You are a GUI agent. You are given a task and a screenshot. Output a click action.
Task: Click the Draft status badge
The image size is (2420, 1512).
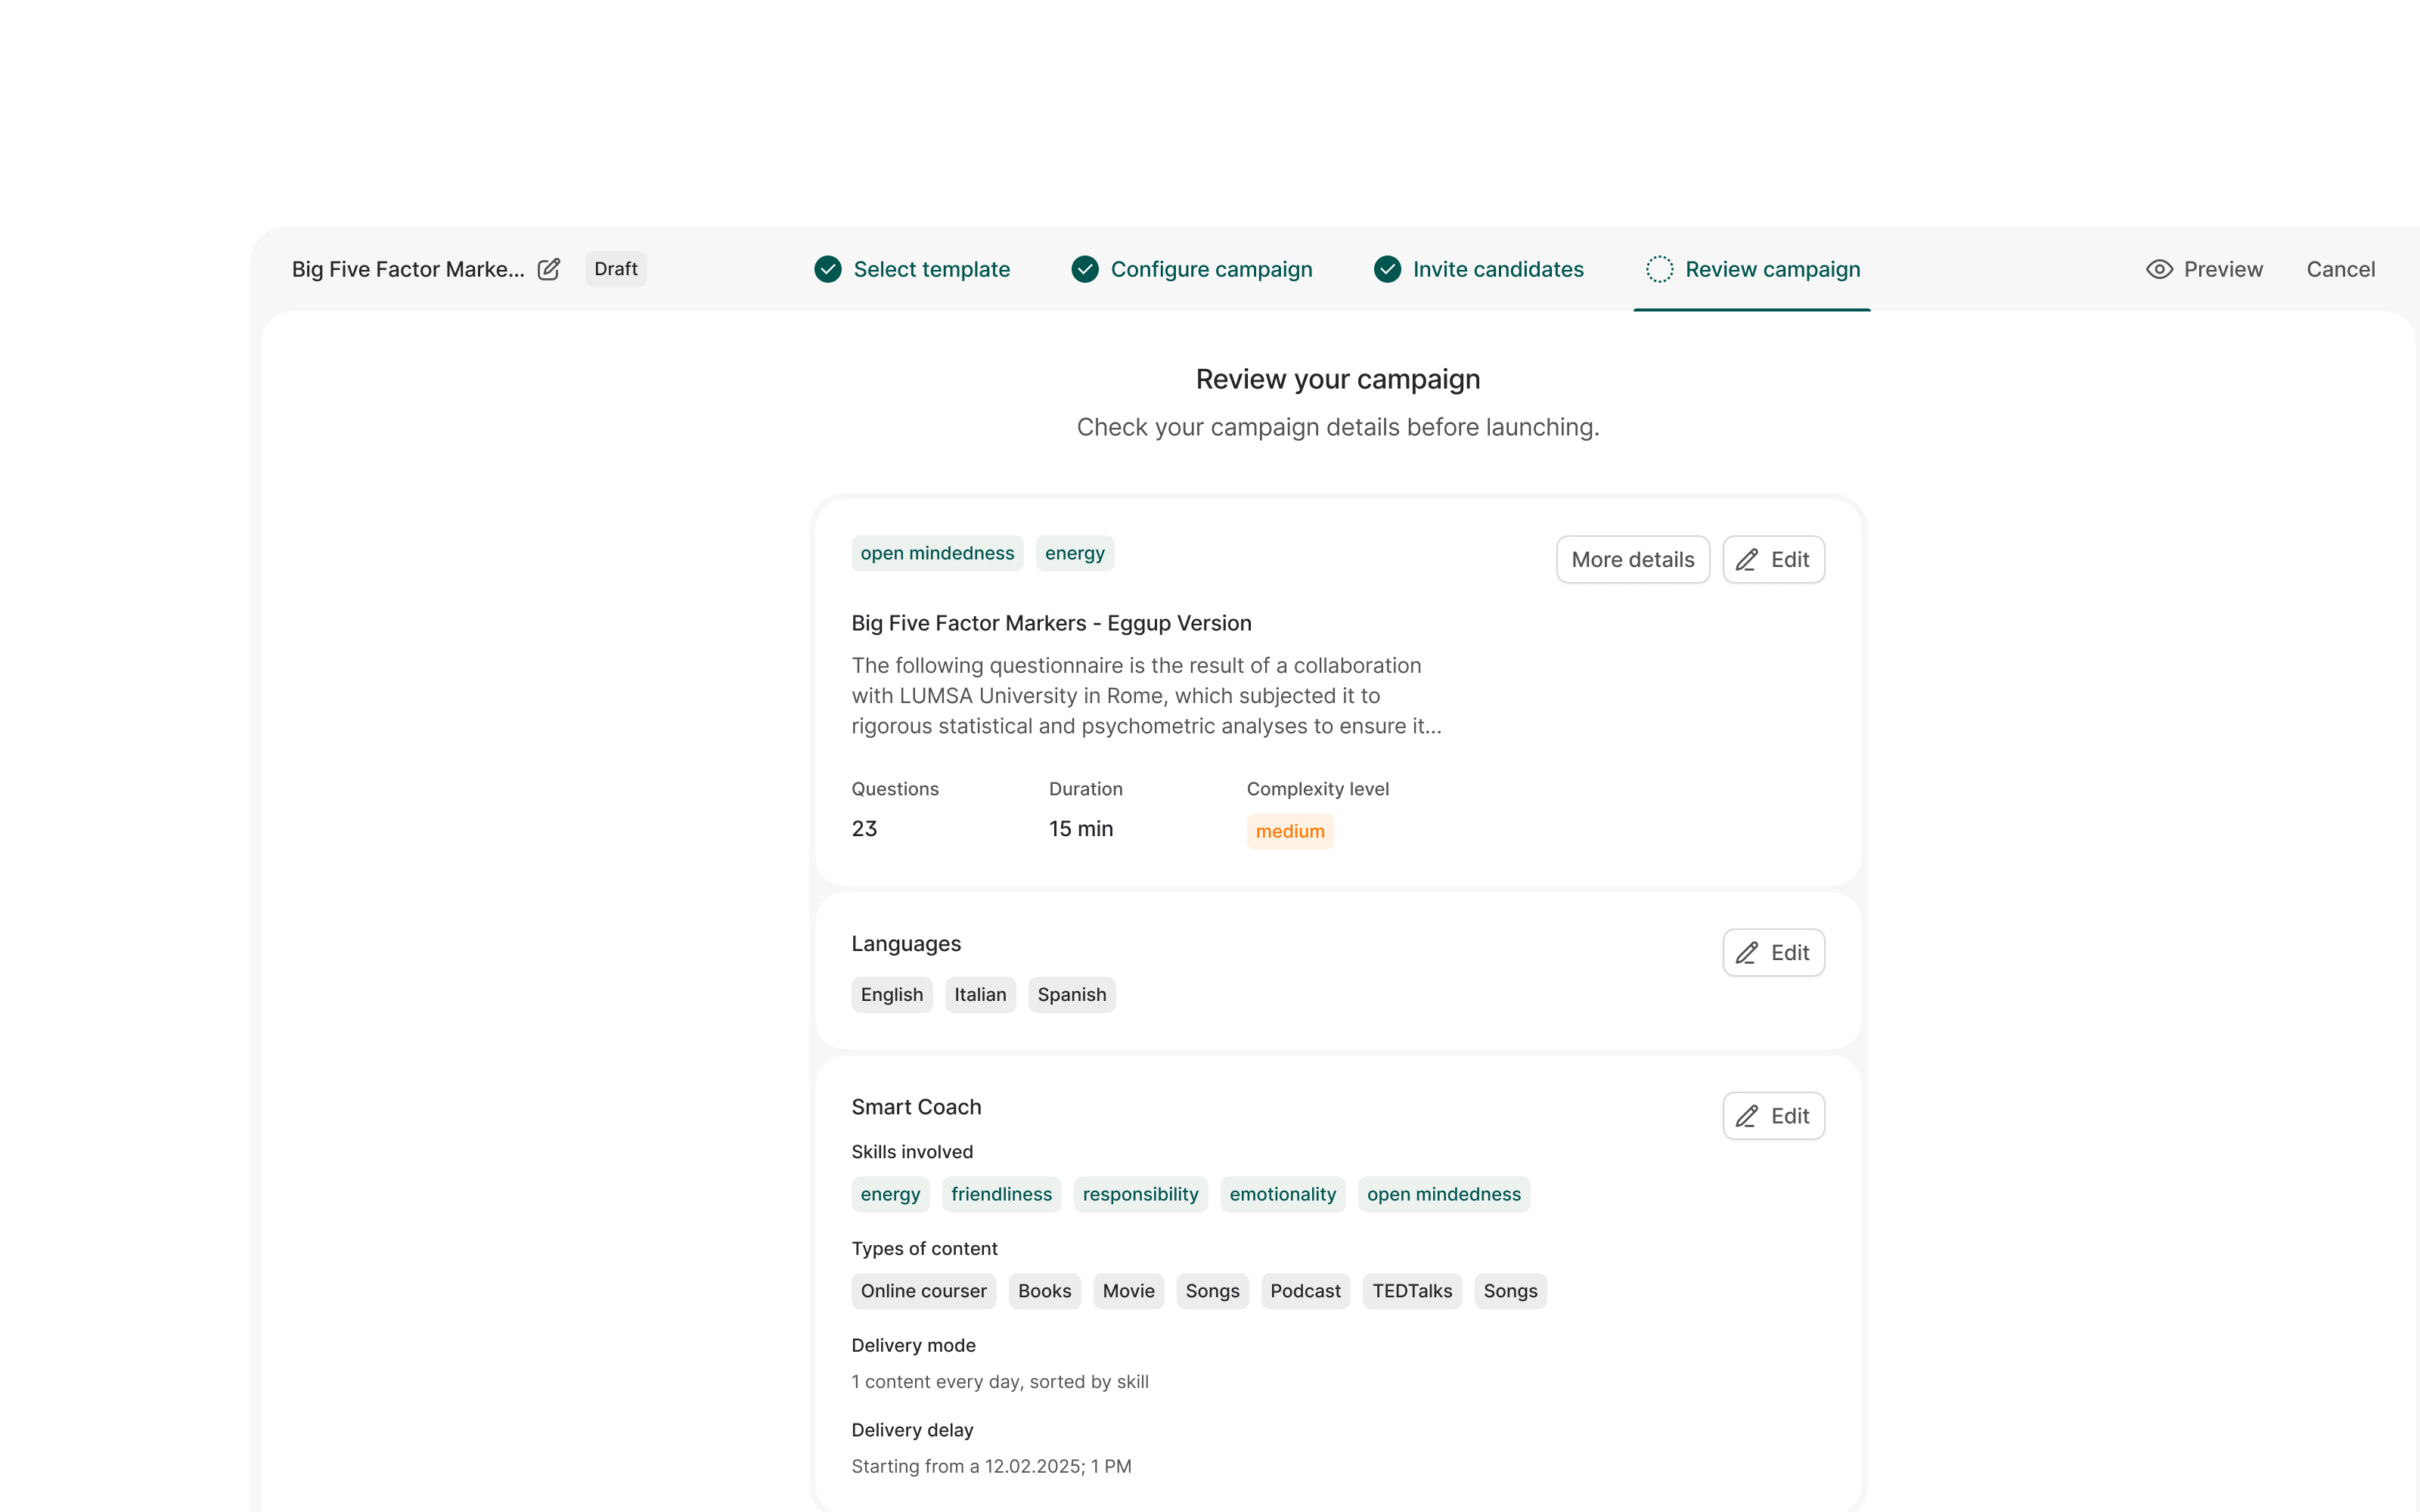pos(615,269)
